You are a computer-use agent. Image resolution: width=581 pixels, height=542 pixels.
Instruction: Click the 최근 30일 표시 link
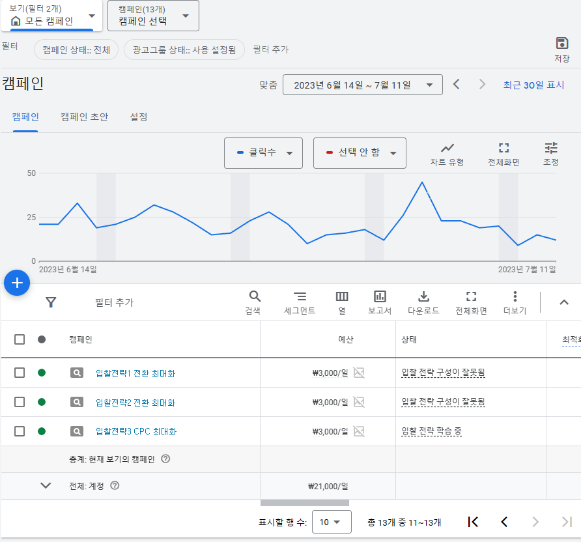(x=533, y=85)
